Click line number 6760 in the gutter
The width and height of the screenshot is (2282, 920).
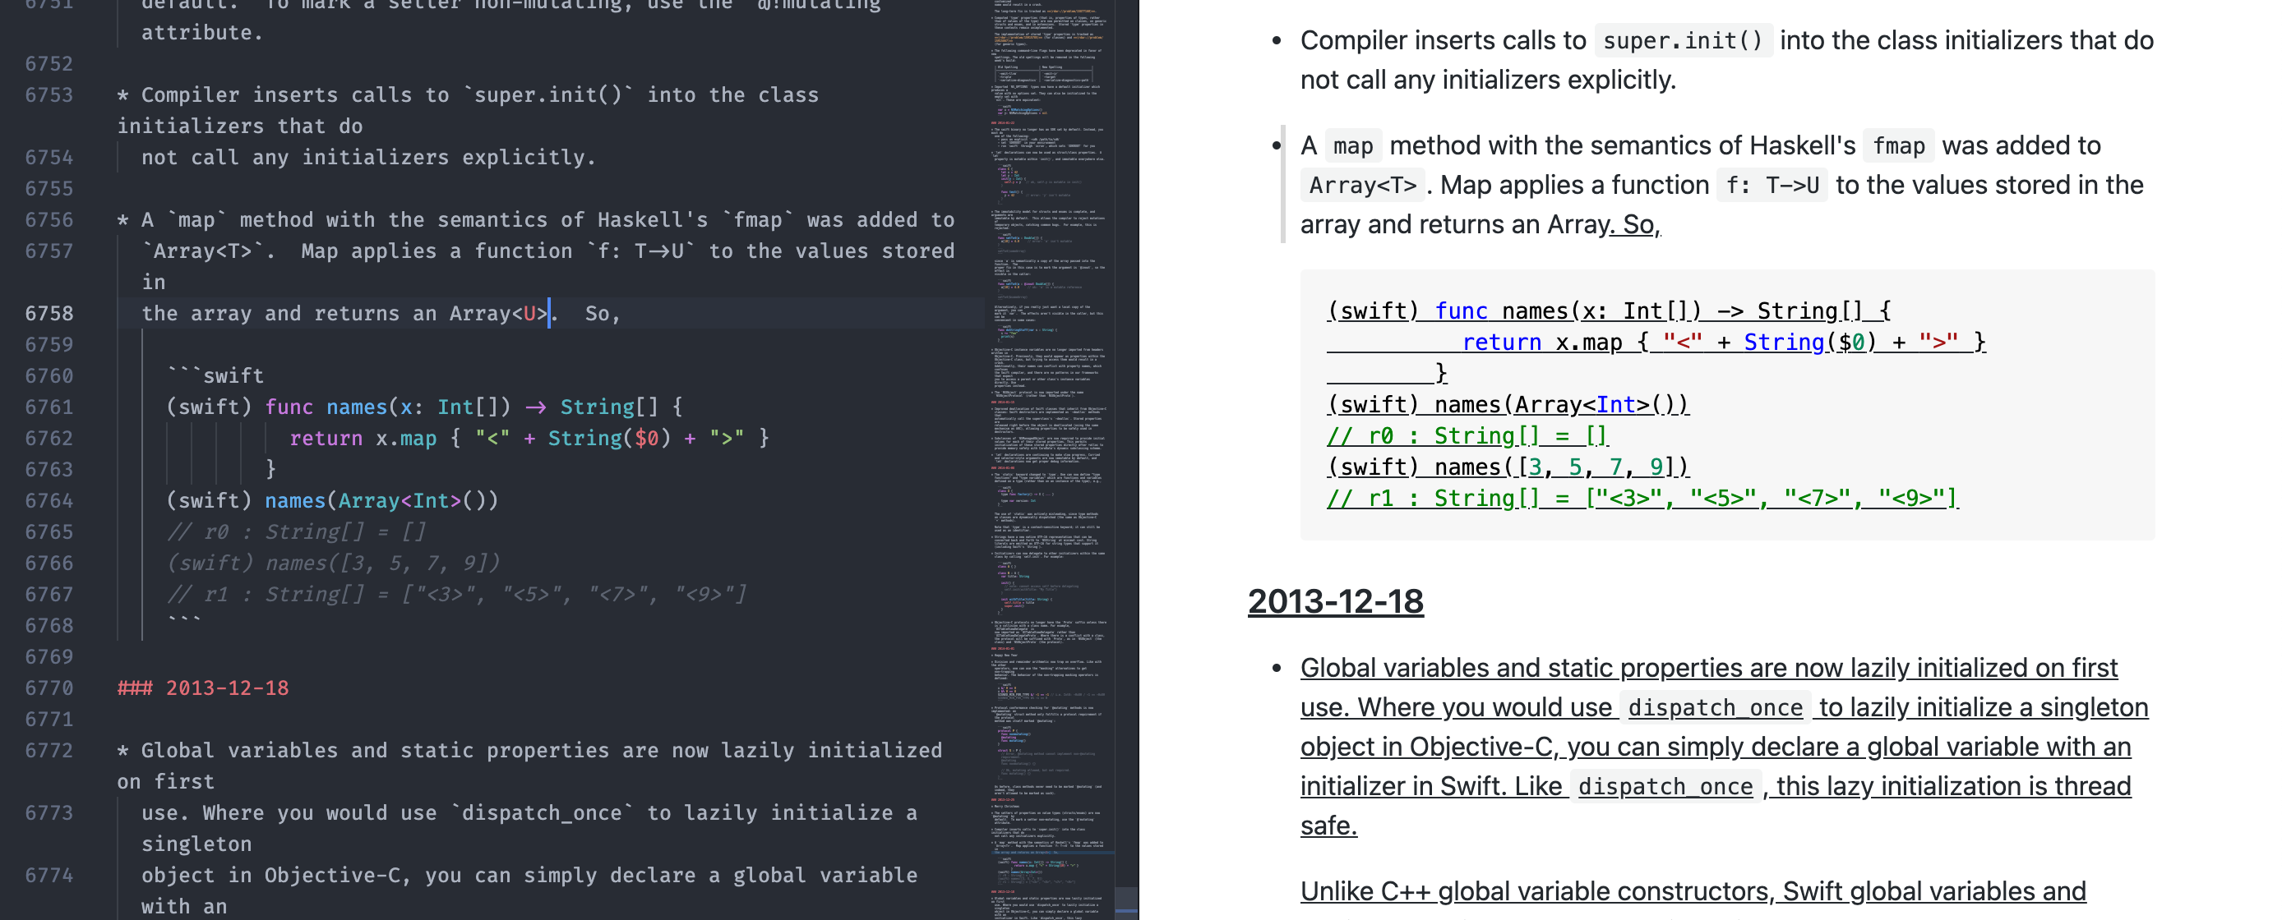point(49,375)
